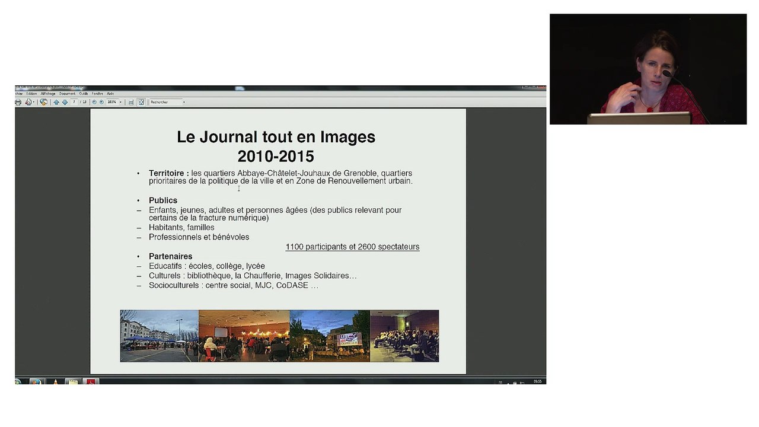Open the zoom level dropdown arrow

120,102
